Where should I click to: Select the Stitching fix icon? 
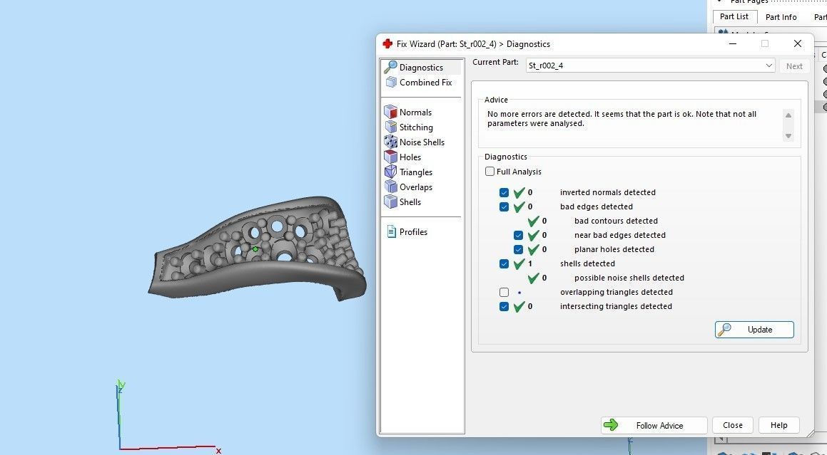[x=391, y=127]
